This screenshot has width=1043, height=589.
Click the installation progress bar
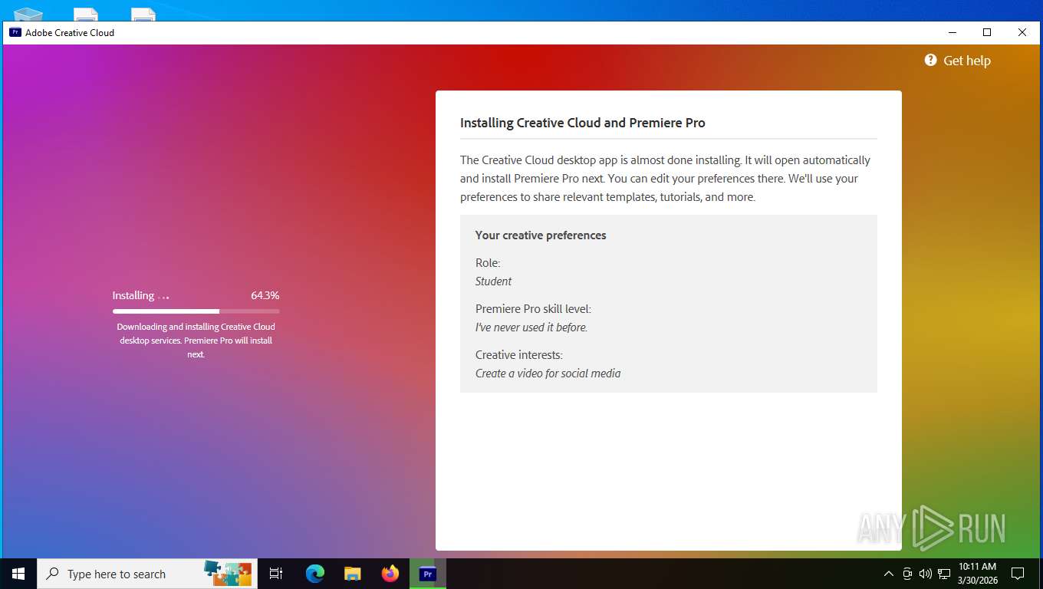coord(196,311)
